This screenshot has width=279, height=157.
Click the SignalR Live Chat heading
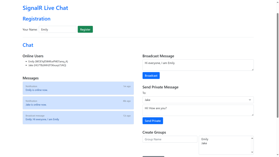(x=45, y=8)
